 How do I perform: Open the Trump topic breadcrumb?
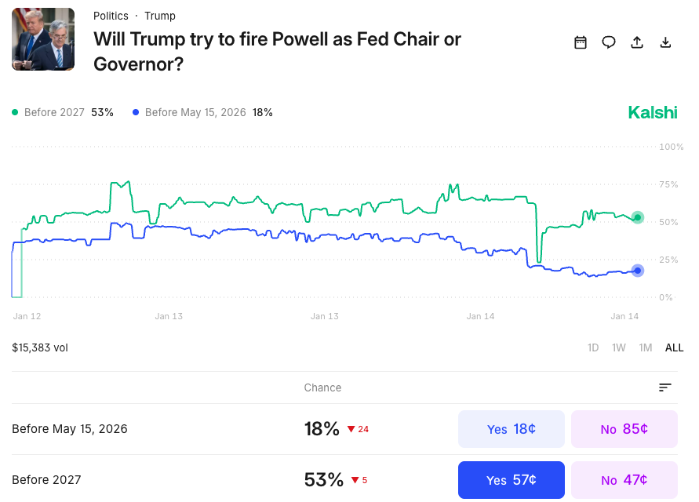[160, 16]
